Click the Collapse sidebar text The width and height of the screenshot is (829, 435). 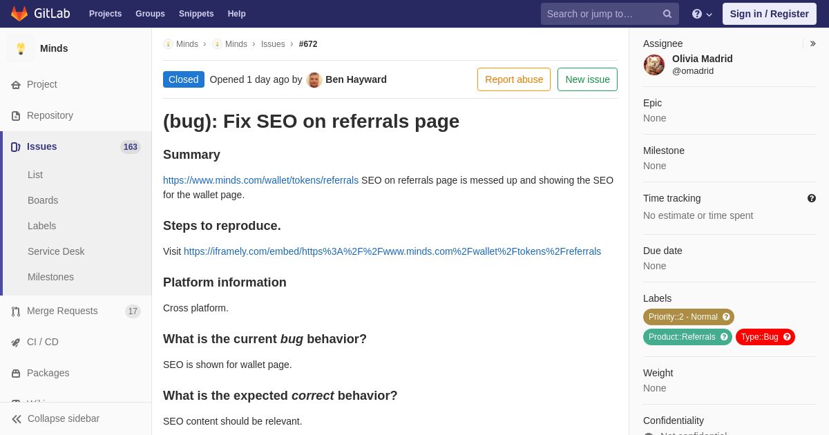64,418
